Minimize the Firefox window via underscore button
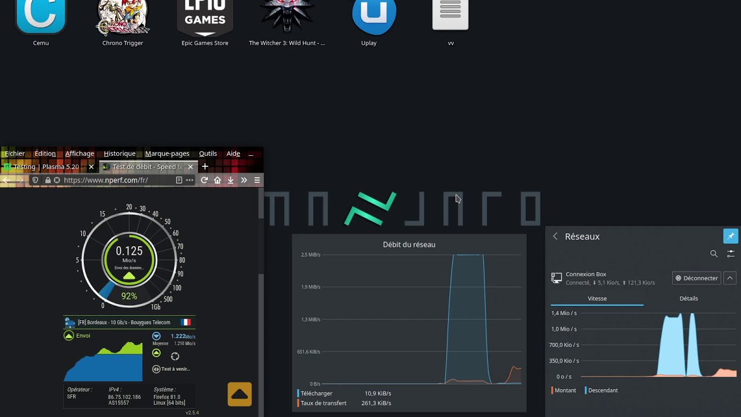Viewport: 741px width, 417px height. coord(251,153)
